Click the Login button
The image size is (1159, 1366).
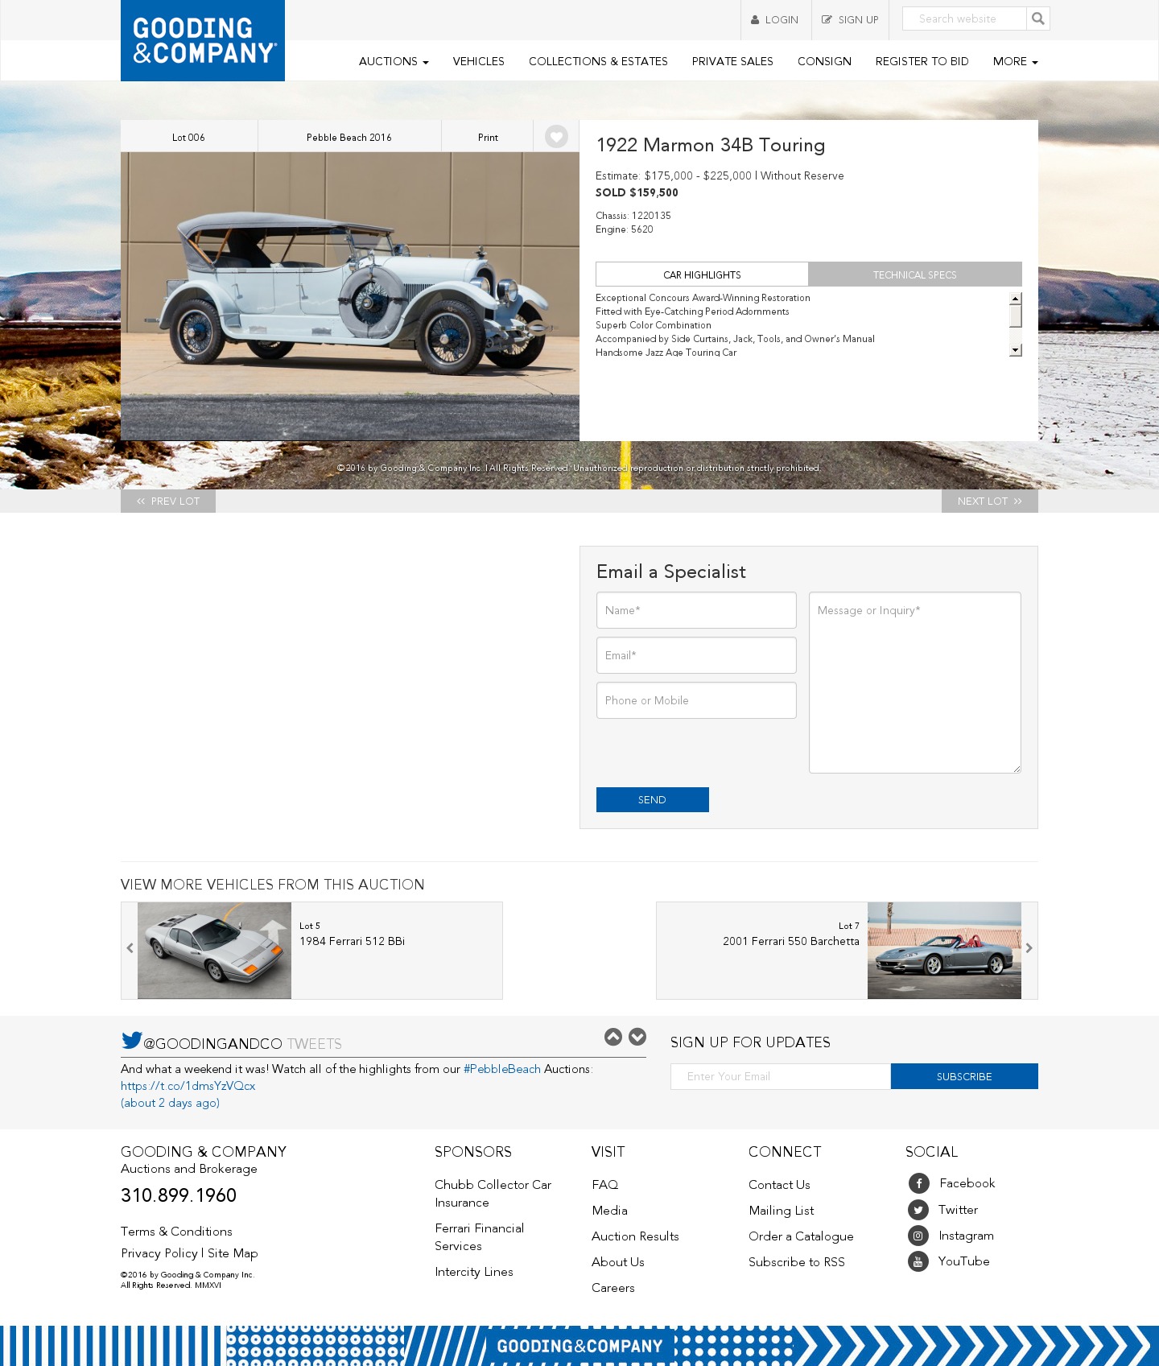(776, 20)
